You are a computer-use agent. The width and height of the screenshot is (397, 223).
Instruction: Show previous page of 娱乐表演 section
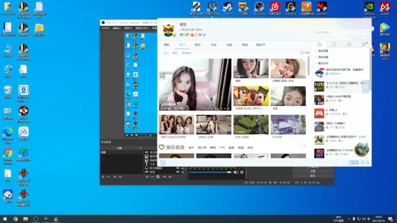point(301,146)
